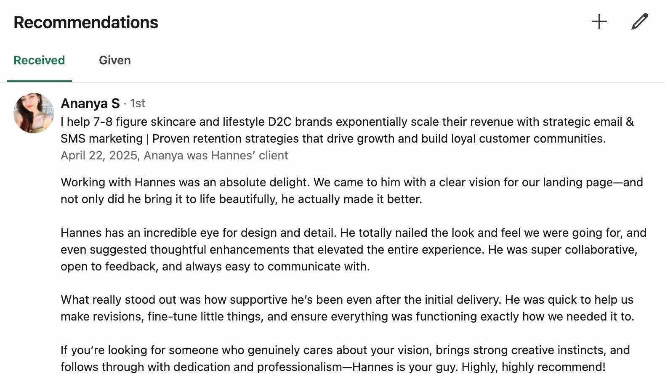Viewport: 665px width, 392px height.
Task: Click the Ananya S name link
Action: point(90,103)
